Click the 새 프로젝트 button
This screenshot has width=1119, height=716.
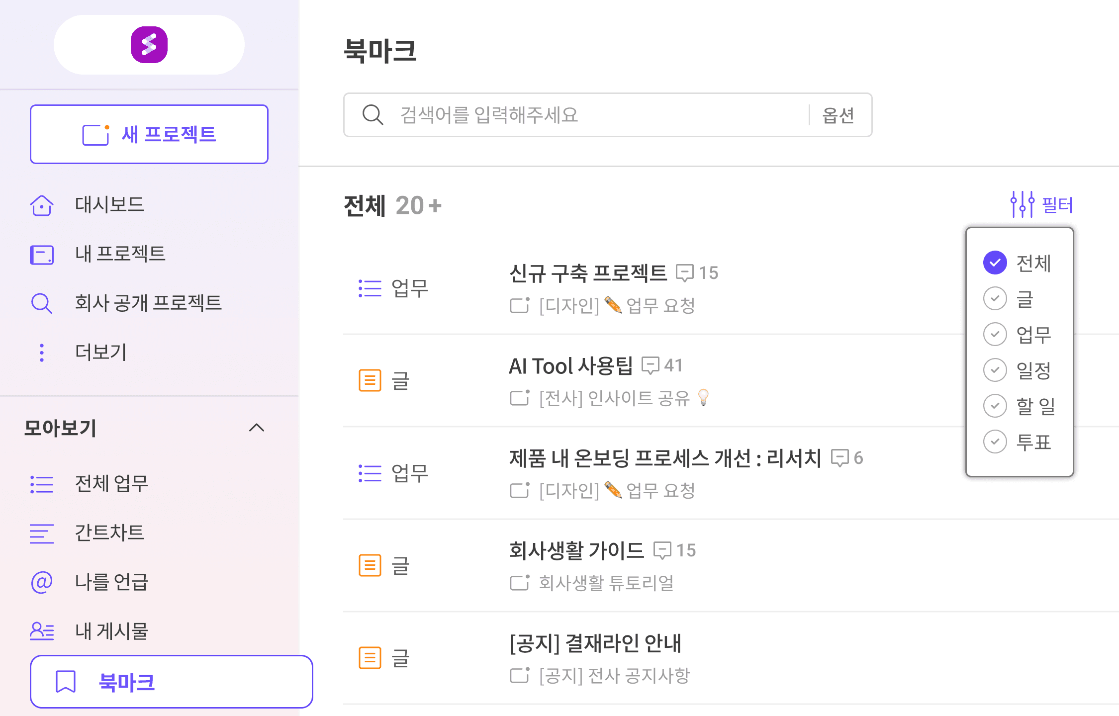click(x=149, y=134)
